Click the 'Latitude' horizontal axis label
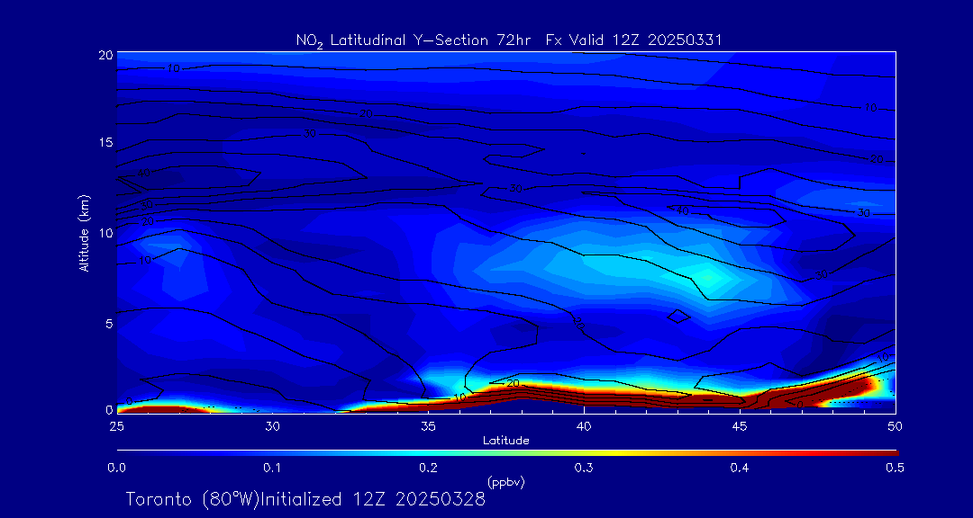 (x=506, y=441)
